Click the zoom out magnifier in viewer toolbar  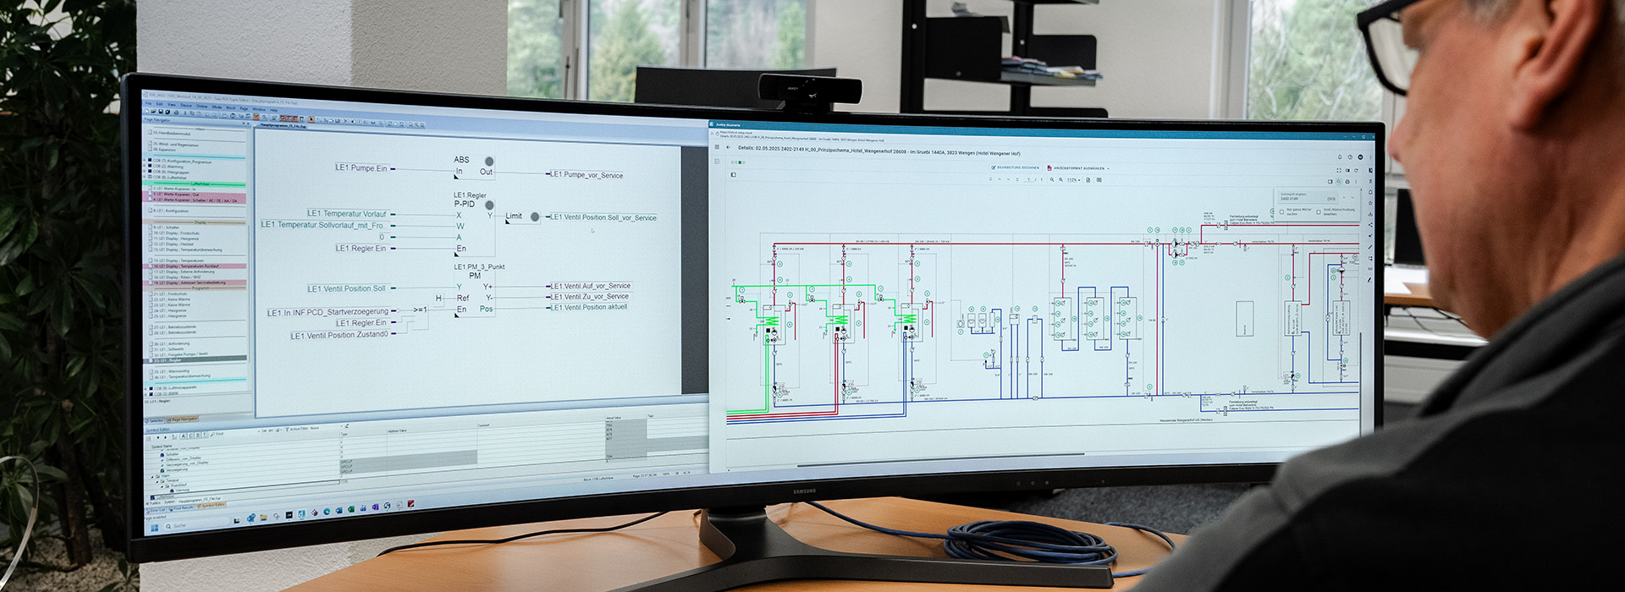coord(1052,179)
